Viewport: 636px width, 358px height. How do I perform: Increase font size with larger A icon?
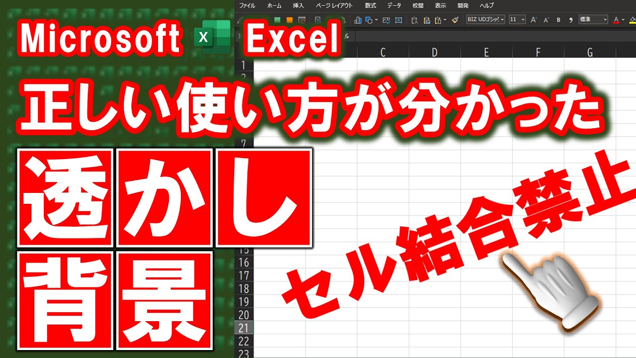click(x=534, y=20)
